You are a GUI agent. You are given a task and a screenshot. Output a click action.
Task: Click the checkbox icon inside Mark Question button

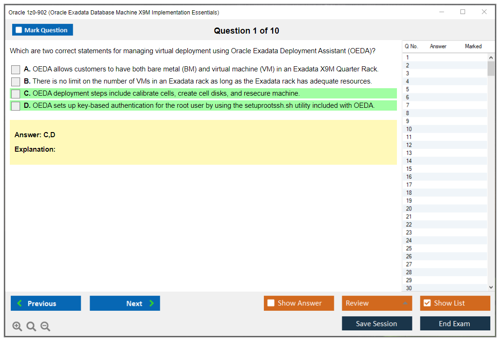pos(19,29)
